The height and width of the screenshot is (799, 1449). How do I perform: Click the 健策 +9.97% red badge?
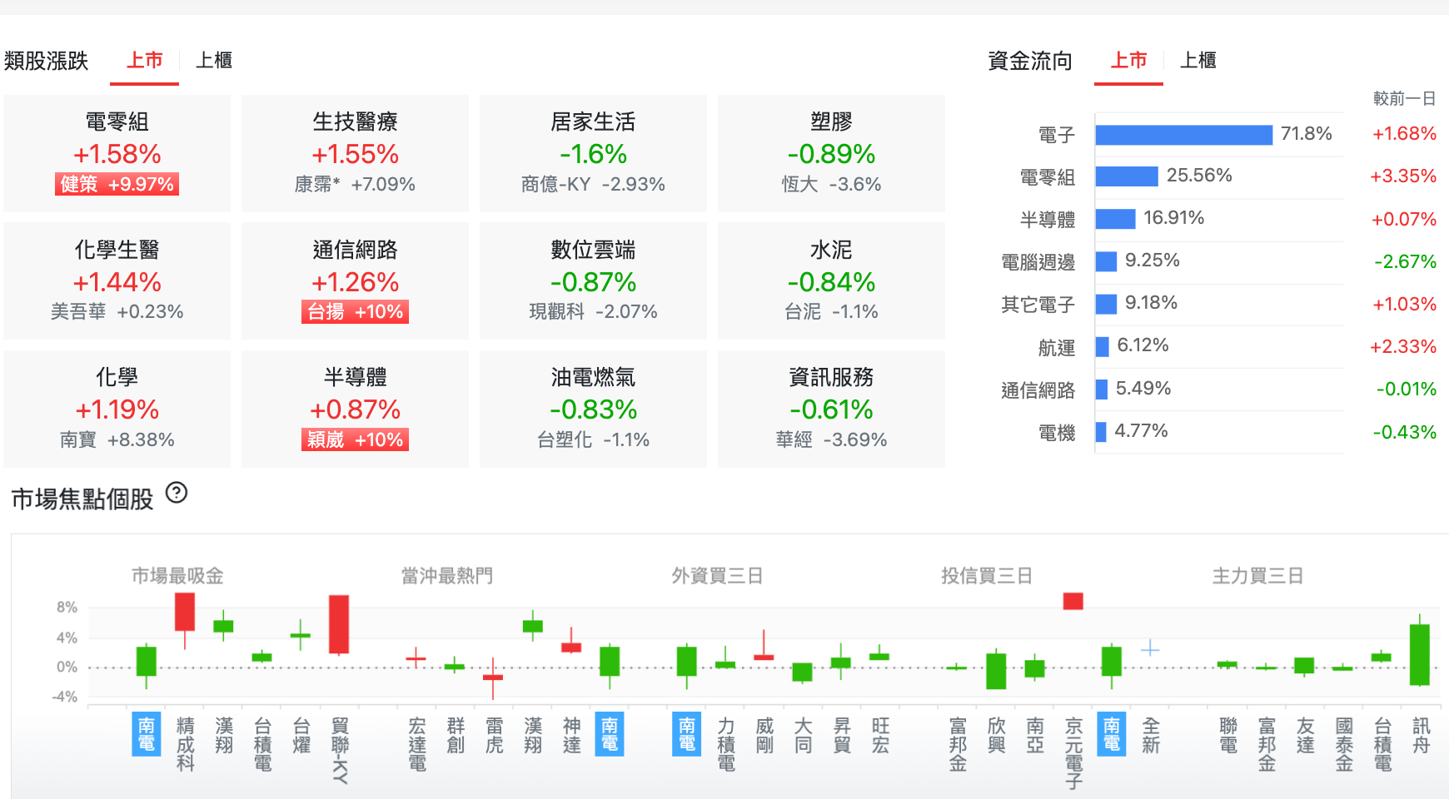coord(117,184)
